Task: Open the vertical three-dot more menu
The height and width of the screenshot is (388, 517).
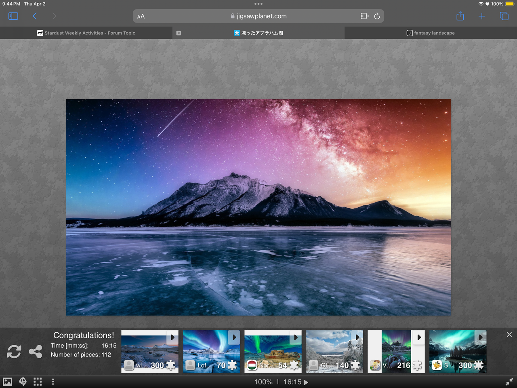Action: coord(53,382)
